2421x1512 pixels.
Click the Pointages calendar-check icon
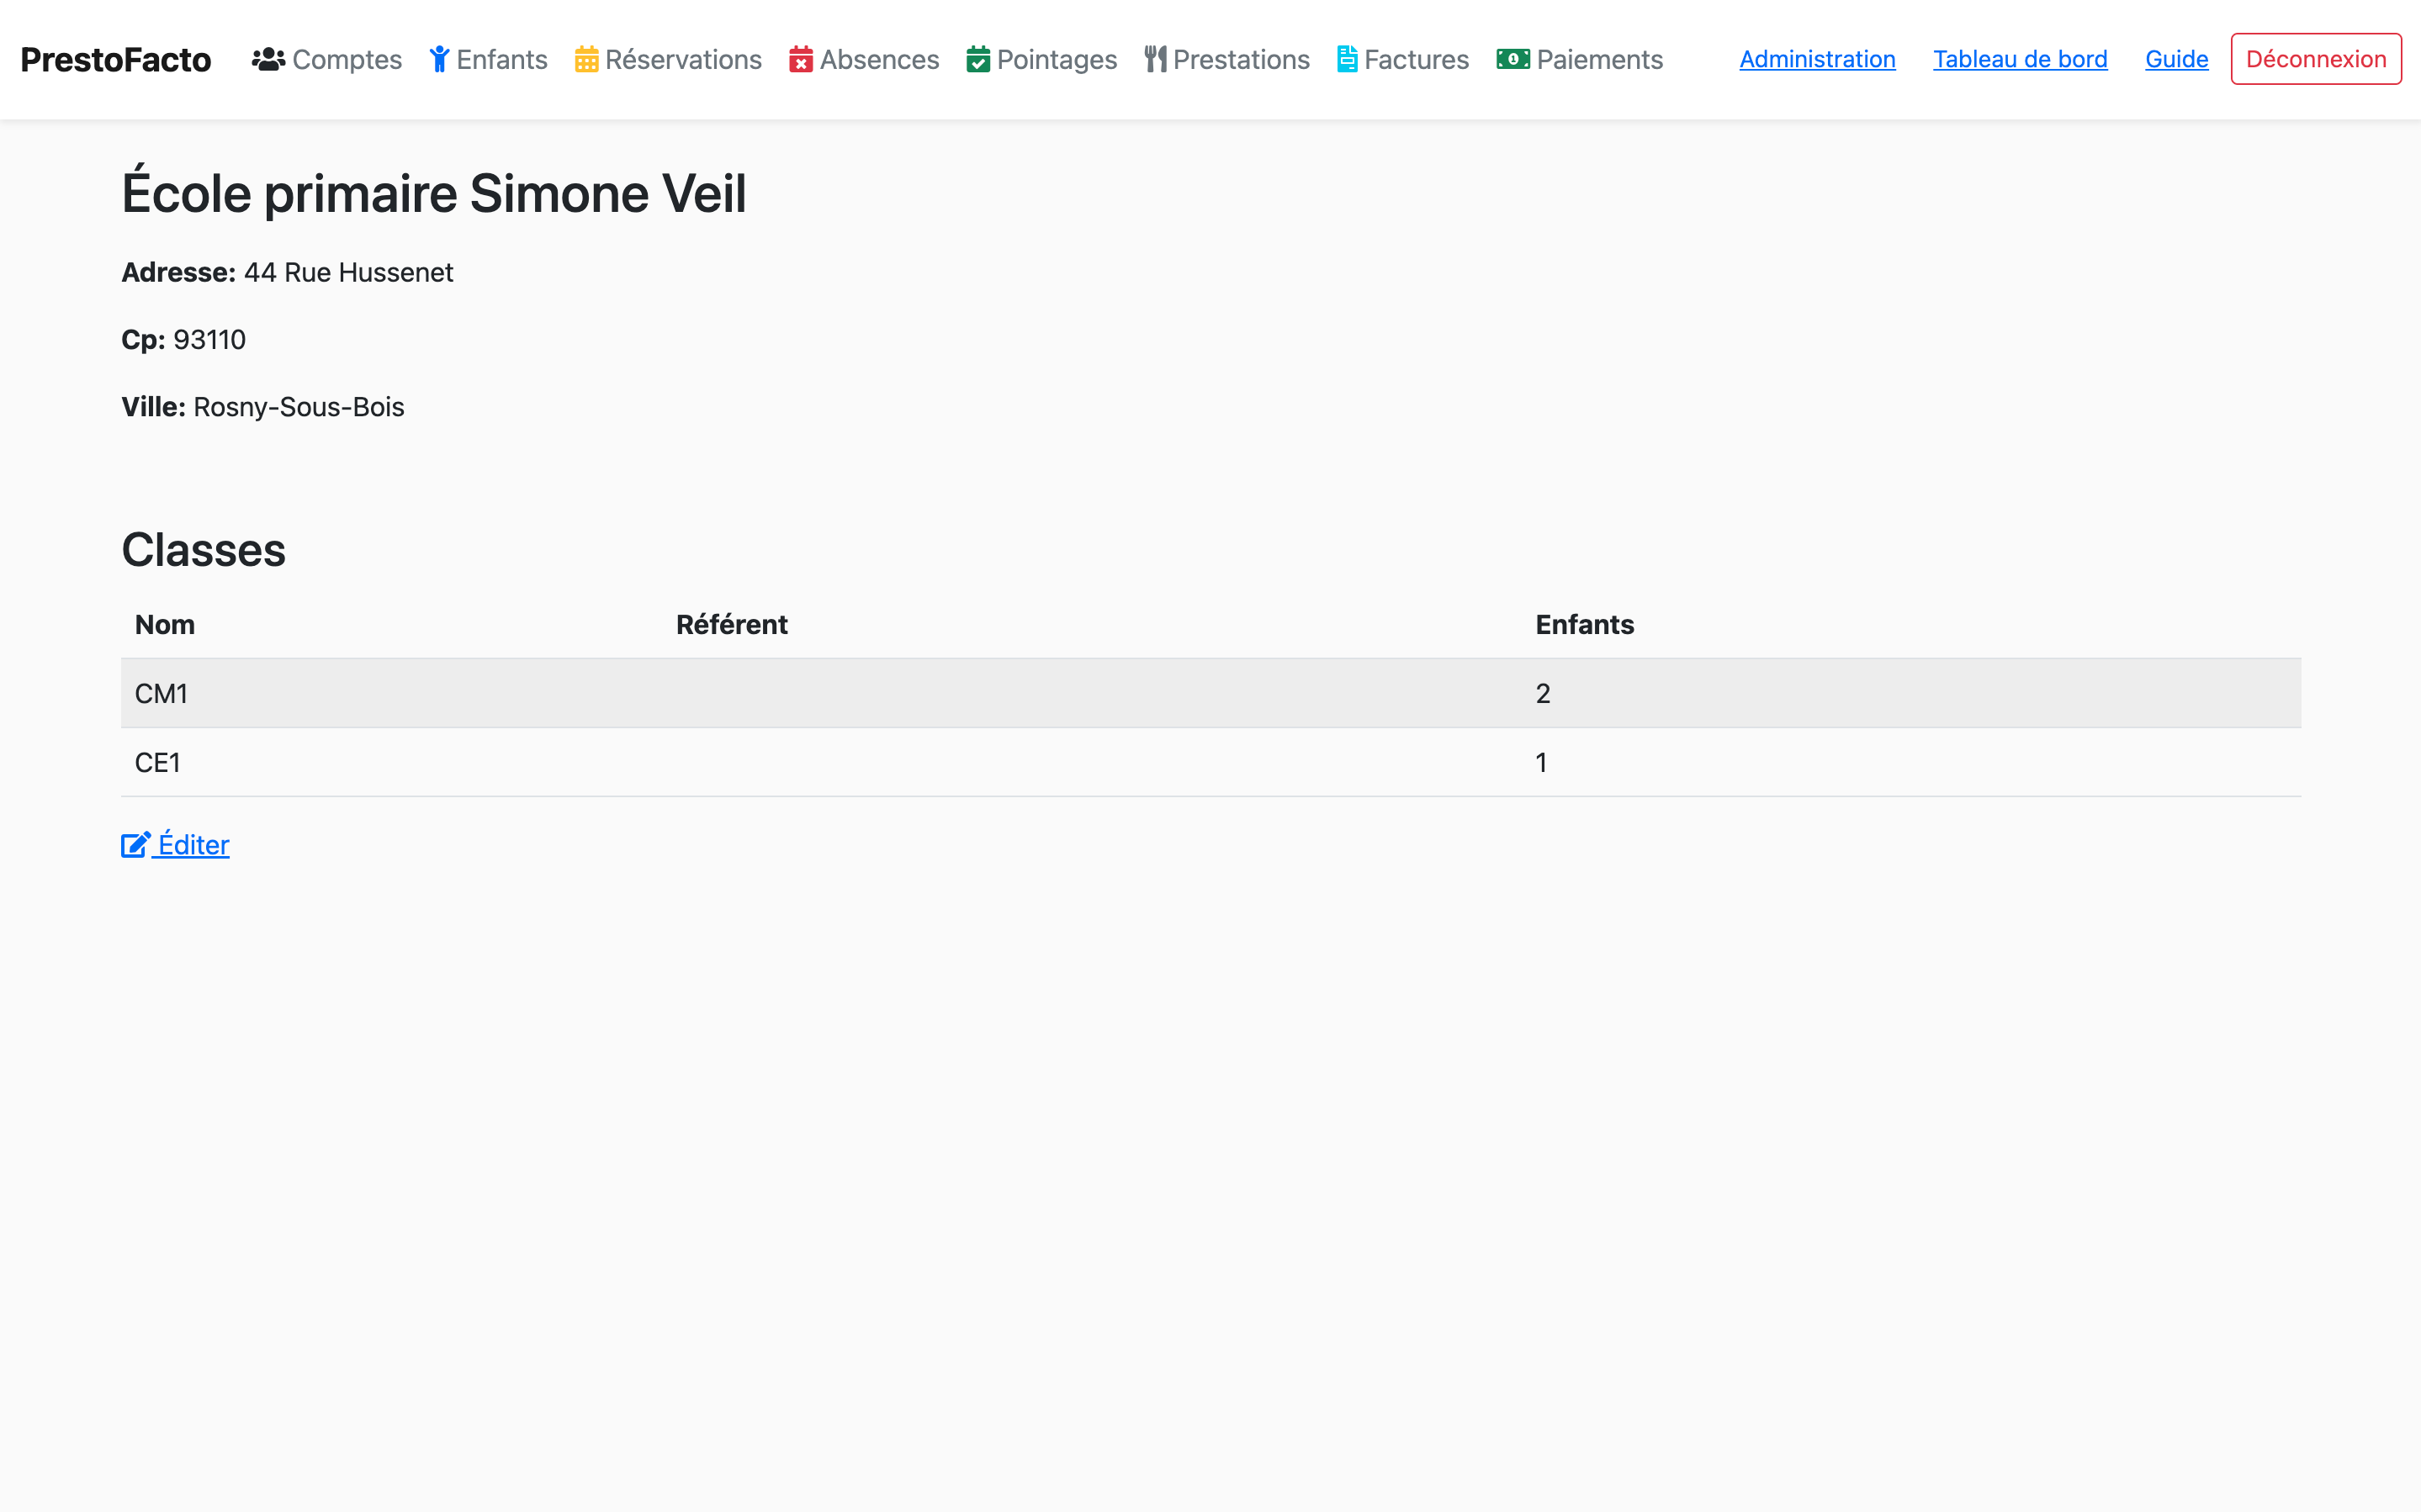978,60
